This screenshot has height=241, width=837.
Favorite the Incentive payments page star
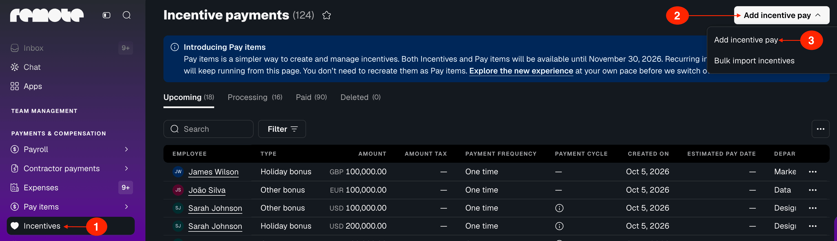pyautogui.click(x=327, y=15)
